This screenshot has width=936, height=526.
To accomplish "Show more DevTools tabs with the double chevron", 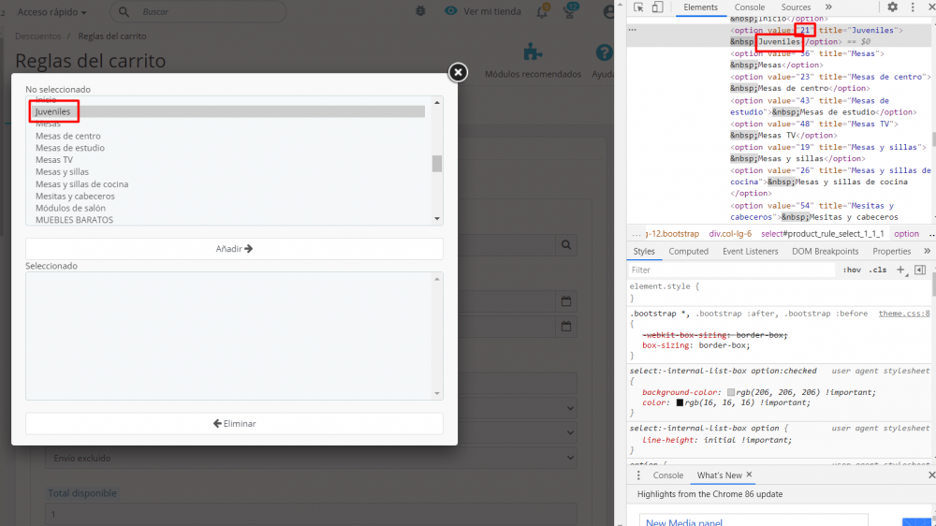I will click(x=828, y=7).
